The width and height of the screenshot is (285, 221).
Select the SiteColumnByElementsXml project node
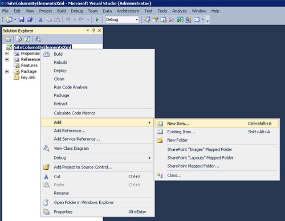(x=43, y=47)
